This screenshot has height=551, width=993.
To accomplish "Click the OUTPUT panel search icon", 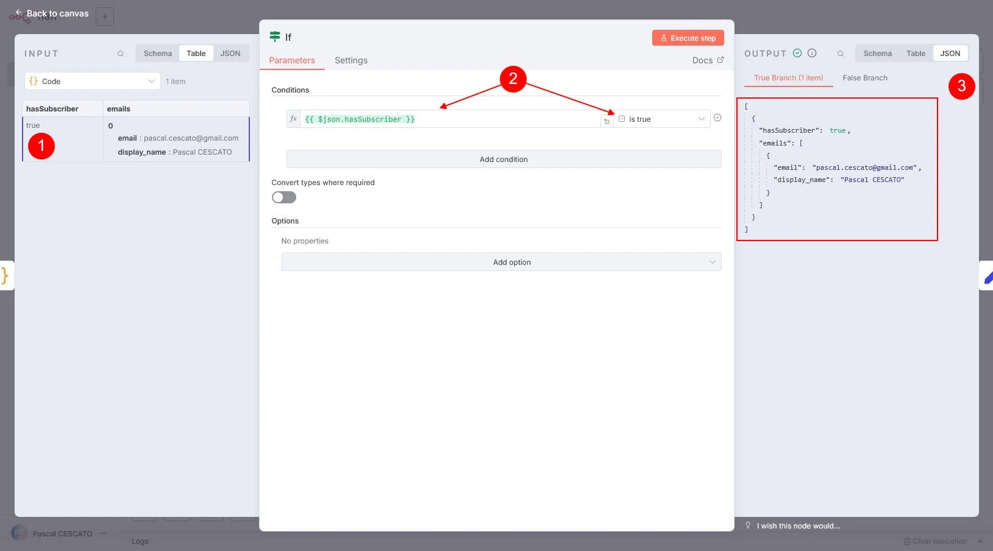I will 841,54.
